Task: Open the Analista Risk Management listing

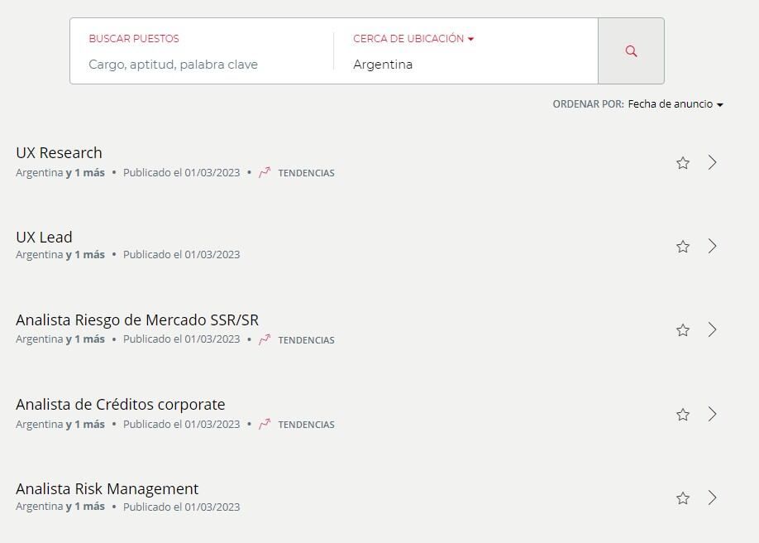Action: [107, 488]
